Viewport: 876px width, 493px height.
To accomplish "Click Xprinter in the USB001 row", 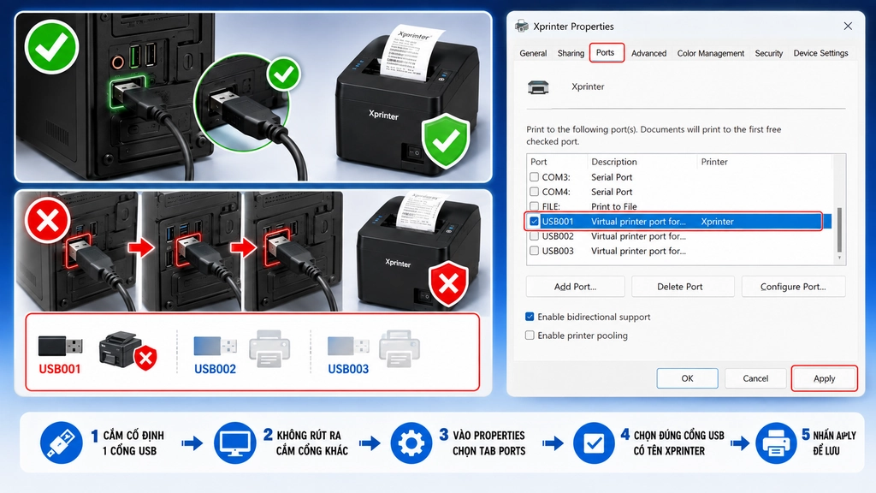I will [x=718, y=222].
